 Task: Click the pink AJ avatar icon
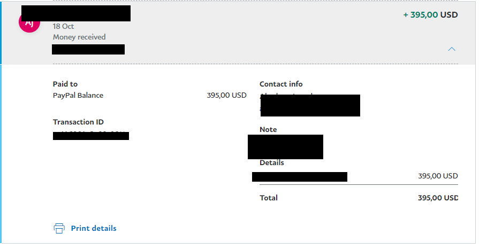29,22
